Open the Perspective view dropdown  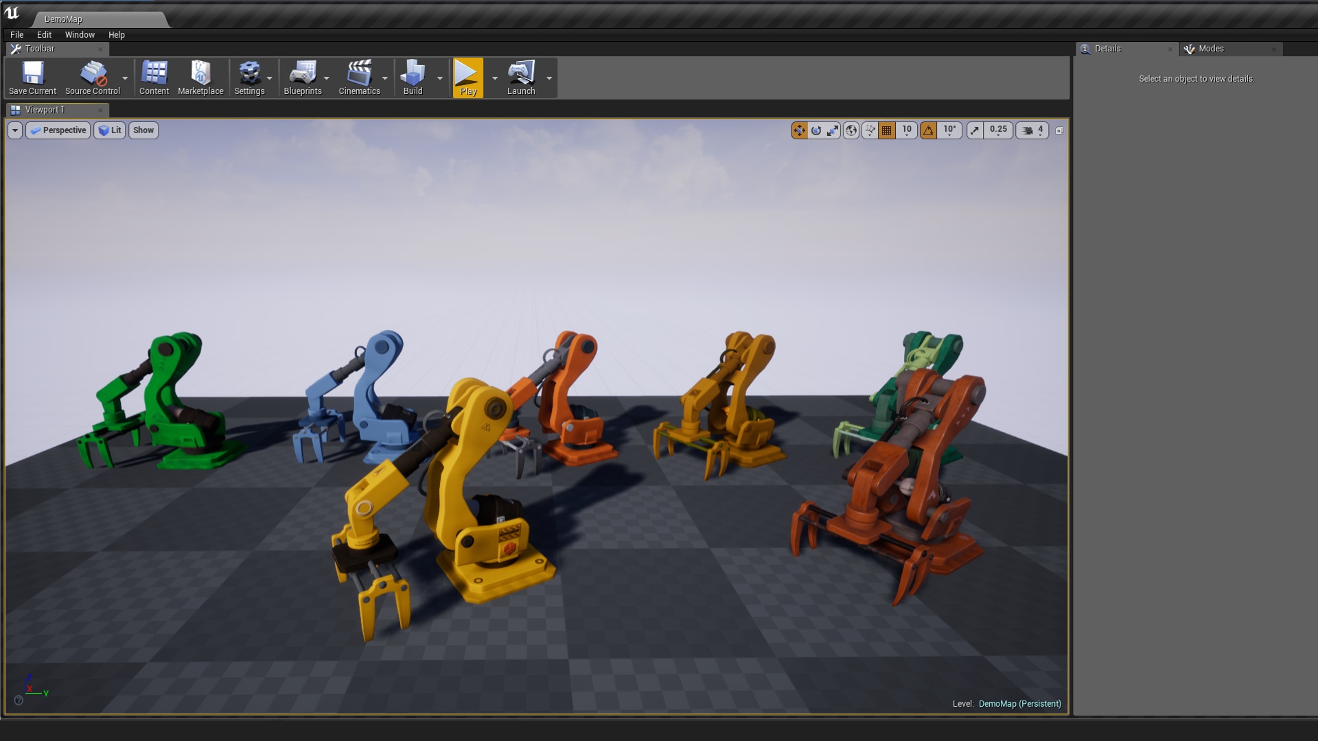point(58,130)
